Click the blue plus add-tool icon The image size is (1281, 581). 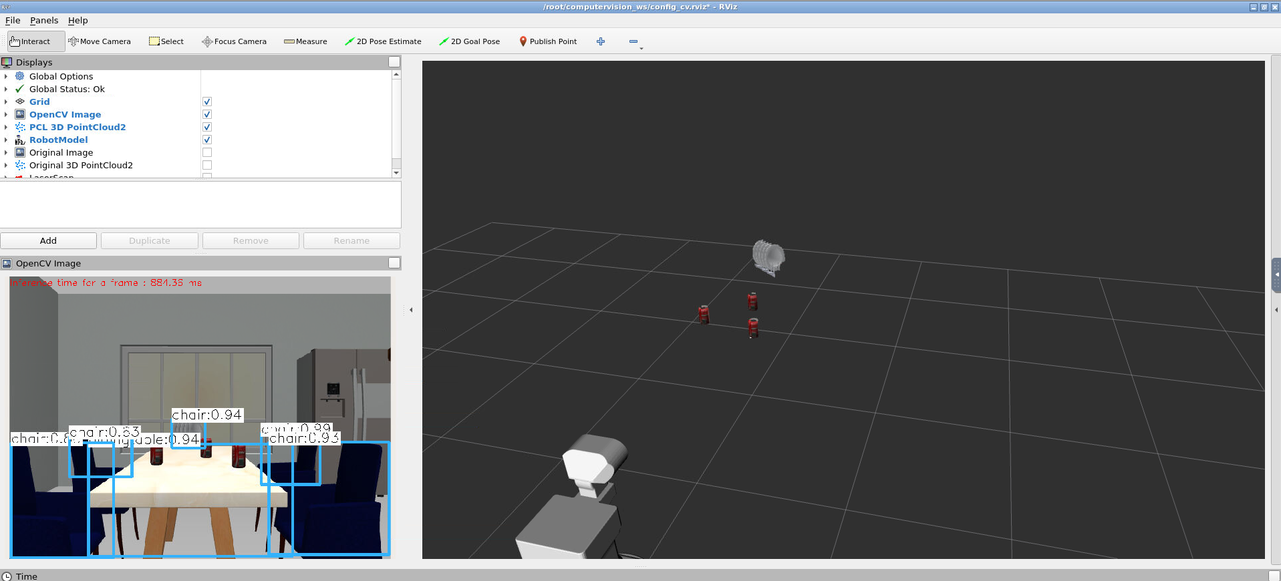pyautogui.click(x=601, y=41)
